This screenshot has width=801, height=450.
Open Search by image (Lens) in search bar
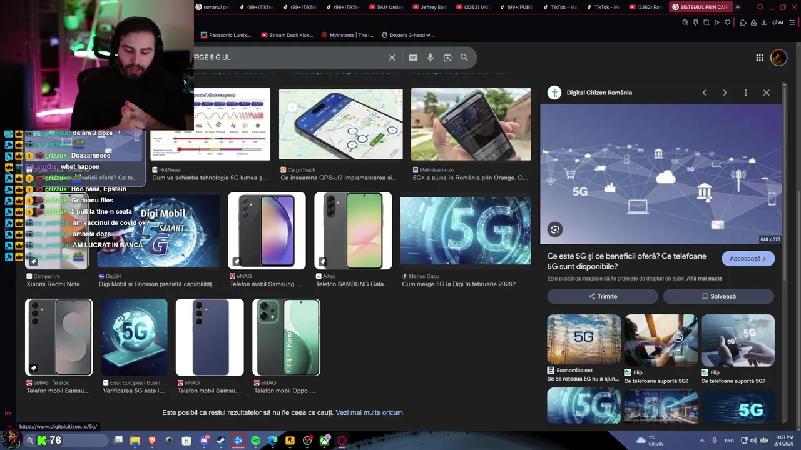click(447, 57)
